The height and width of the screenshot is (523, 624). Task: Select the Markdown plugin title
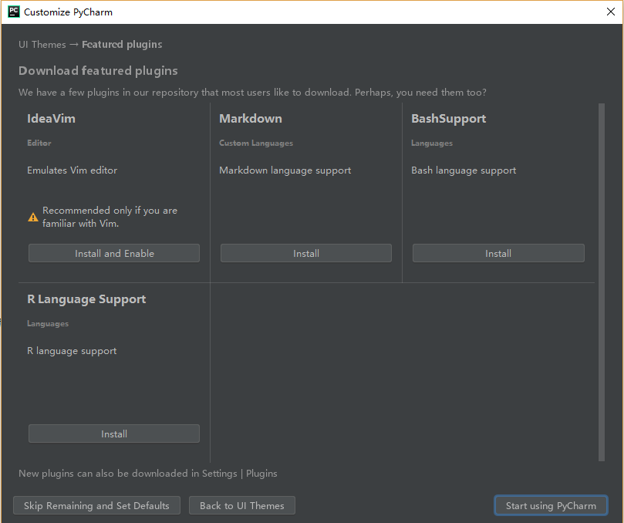pyautogui.click(x=251, y=119)
